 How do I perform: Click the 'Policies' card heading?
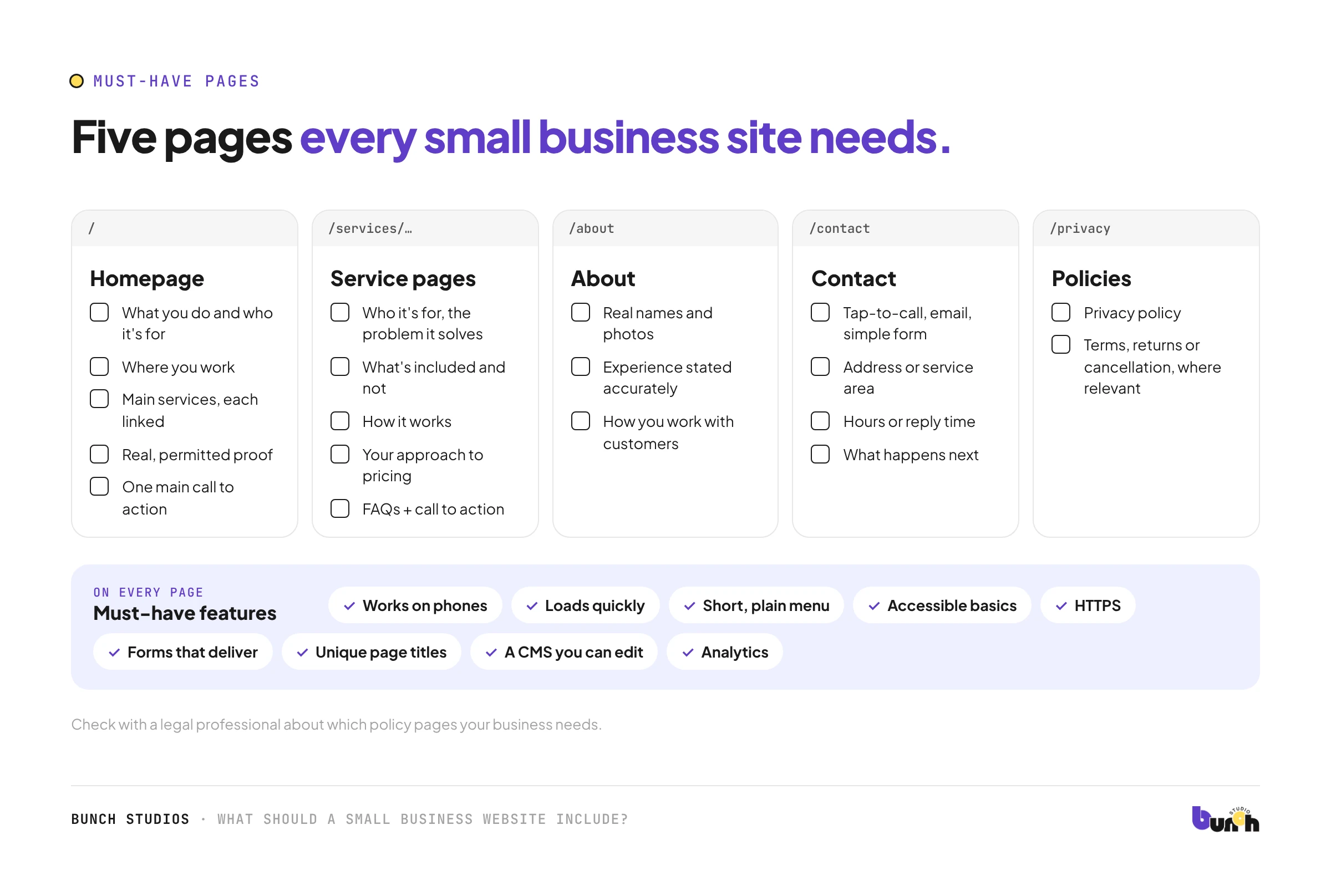[1091, 279]
